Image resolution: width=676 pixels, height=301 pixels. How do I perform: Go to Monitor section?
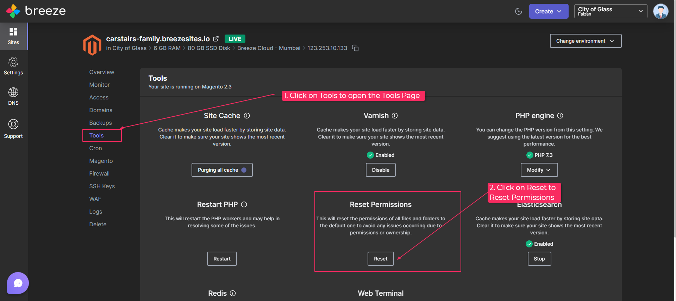click(x=99, y=85)
